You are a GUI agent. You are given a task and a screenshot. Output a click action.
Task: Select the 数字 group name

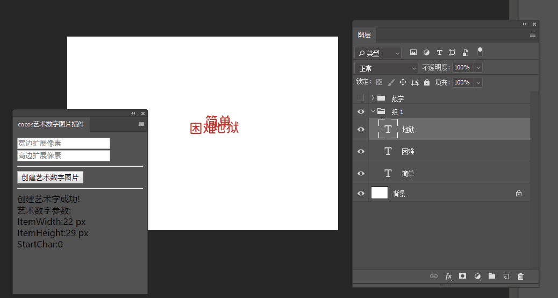point(397,98)
